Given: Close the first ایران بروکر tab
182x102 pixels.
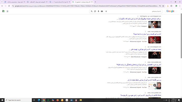Looking at the screenshot, I should [24, 2].
